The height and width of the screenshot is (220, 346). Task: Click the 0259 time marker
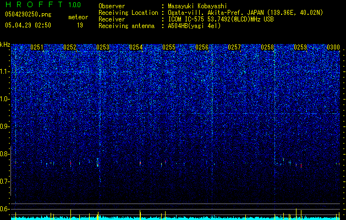300,47
